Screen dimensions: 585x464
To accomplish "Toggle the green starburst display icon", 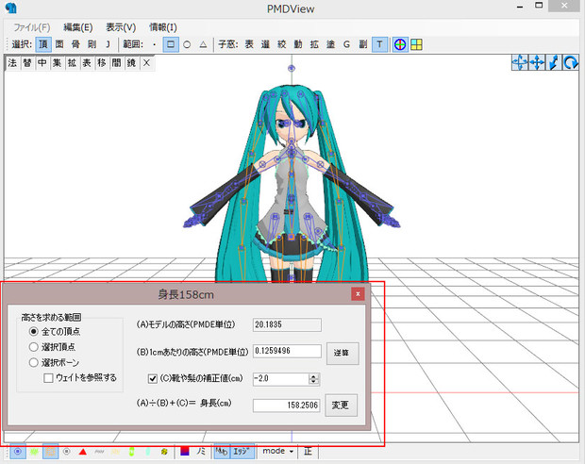I will 34,452.
